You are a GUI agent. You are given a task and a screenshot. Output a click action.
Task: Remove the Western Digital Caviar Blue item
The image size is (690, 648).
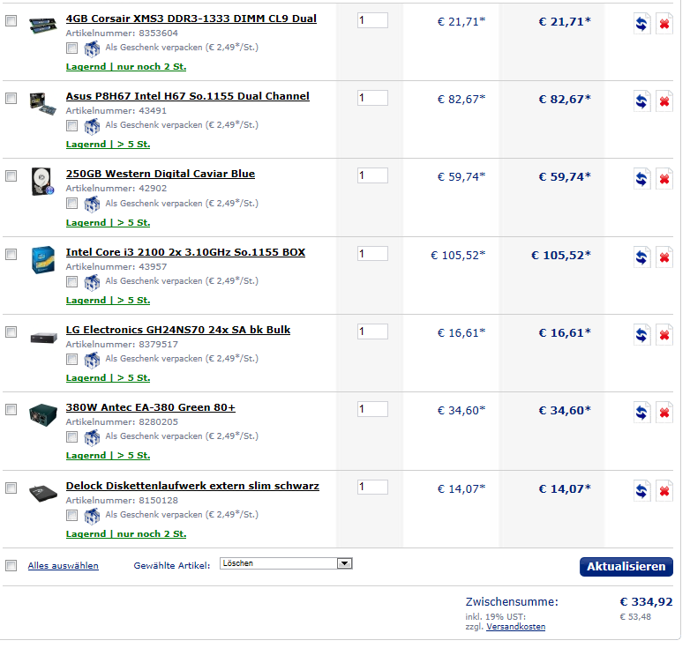(x=664, y=179)
